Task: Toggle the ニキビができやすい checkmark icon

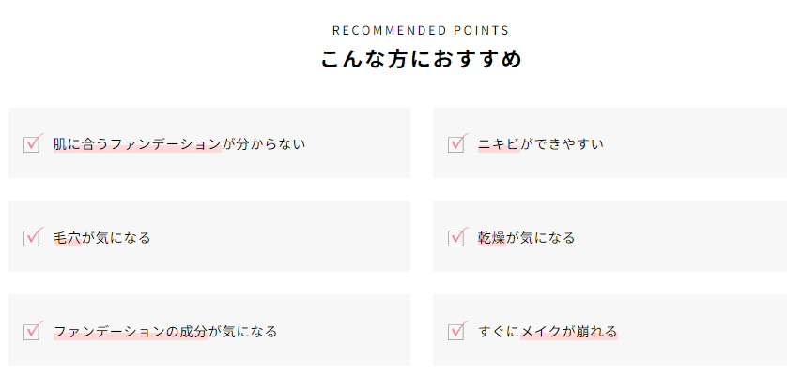Action: [x=457, y=143]
